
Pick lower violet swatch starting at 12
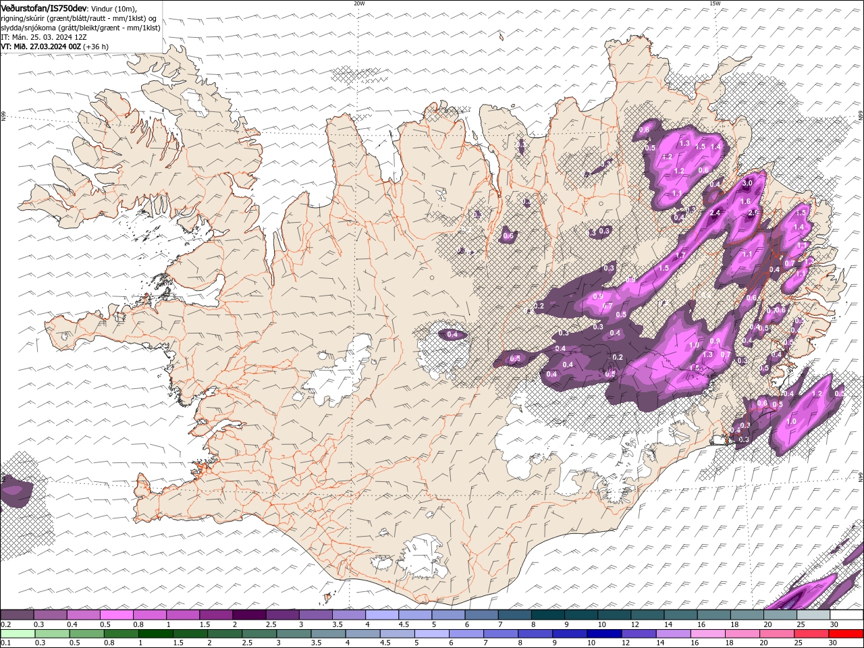(638, 634)
